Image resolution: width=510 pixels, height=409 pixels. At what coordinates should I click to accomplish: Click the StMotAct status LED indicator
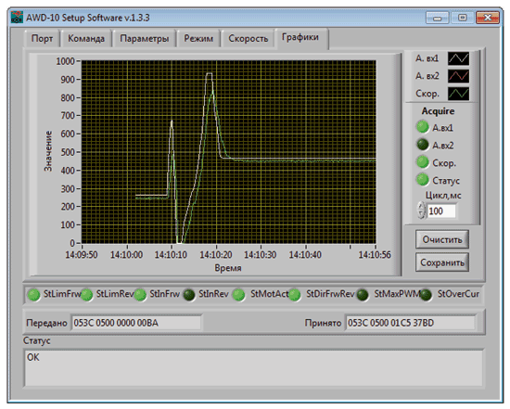[238, 295]
